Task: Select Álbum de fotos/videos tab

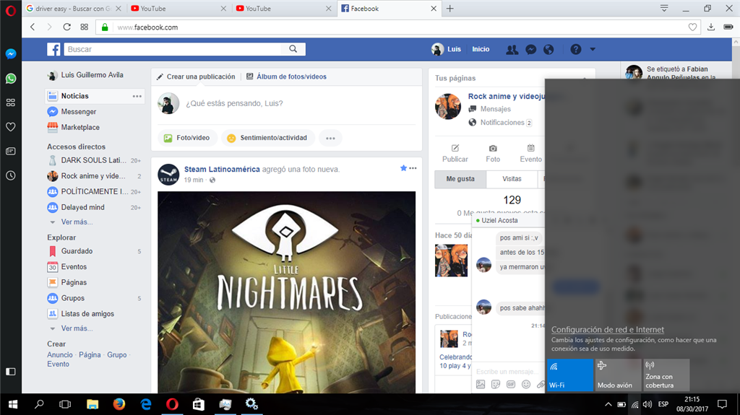Action: (286, 77)
